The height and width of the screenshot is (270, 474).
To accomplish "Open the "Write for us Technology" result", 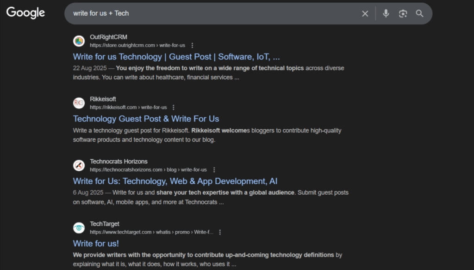I will 176,57.
